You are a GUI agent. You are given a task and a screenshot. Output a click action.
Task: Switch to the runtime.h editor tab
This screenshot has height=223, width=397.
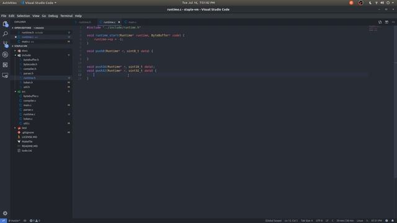(85, 22)
